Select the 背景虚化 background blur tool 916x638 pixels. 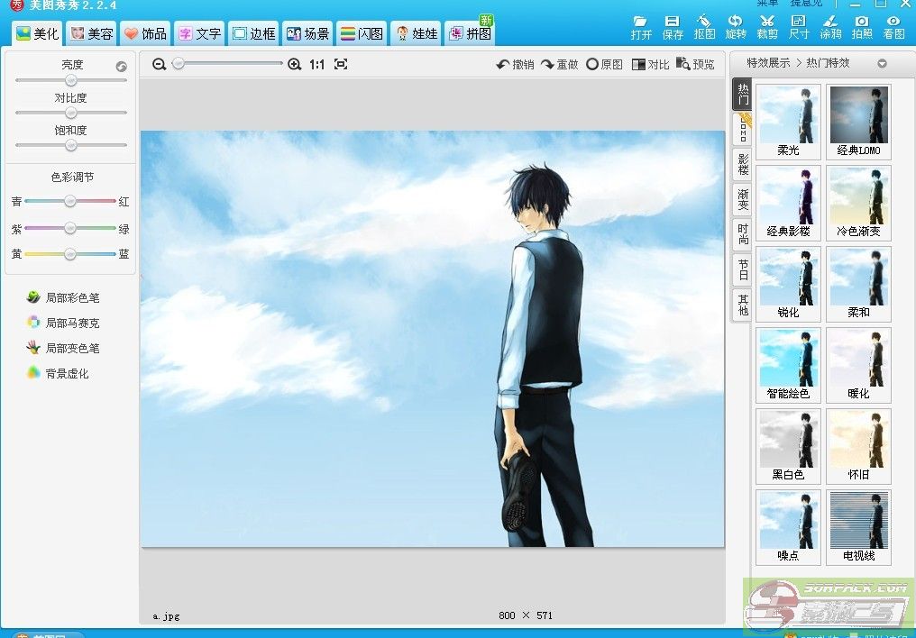coord(58,373)
